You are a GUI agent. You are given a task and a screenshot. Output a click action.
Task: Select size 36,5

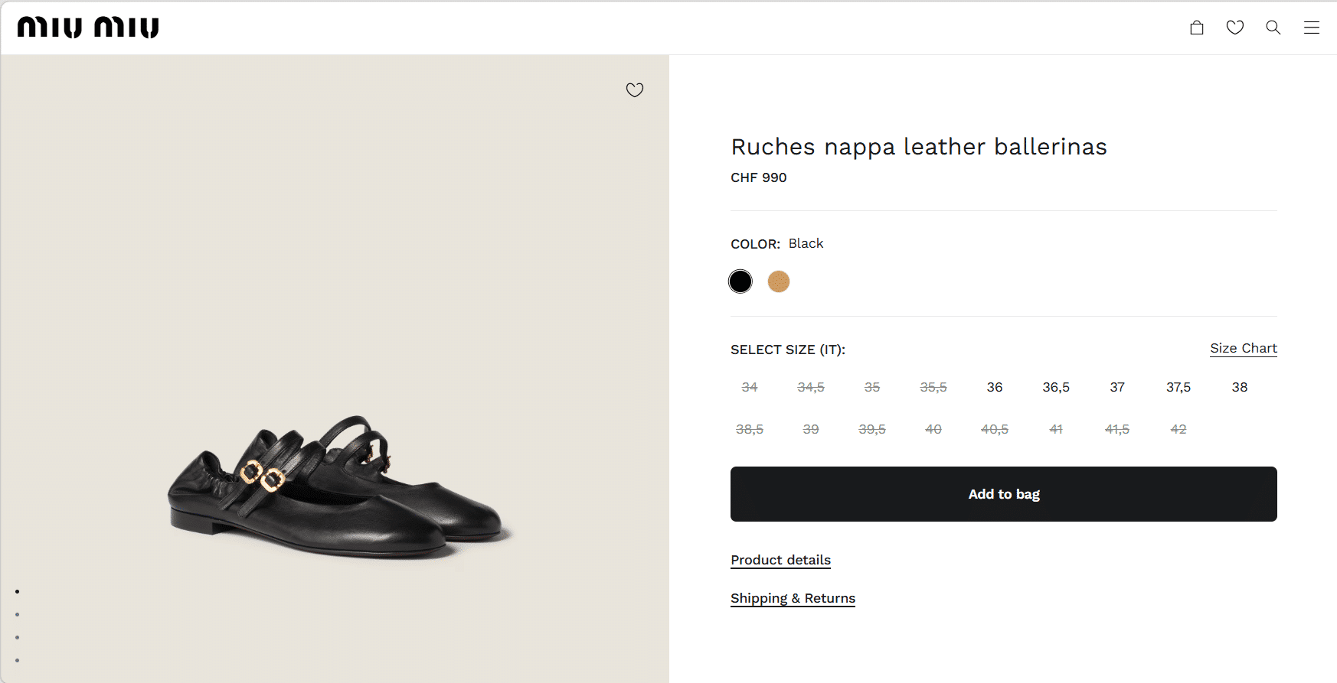1056,387
